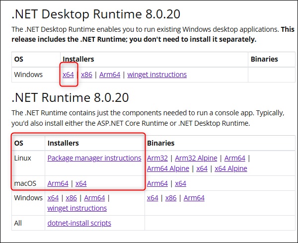The height and width of the screenshot is (243, 298).
Task: Click OS header in Desktop Runtime table
Action: [19, 59]
